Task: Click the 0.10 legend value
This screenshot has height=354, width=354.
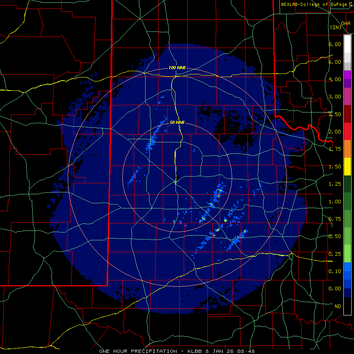Action: tap(335, 271)
